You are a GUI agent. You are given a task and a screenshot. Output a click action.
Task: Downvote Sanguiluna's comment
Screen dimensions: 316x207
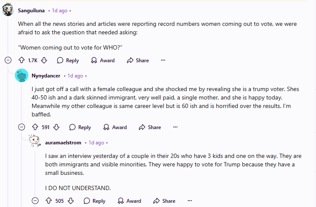(44, 61)
